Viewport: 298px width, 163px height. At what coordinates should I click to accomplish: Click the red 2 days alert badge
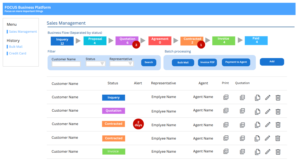pos(138,124)
